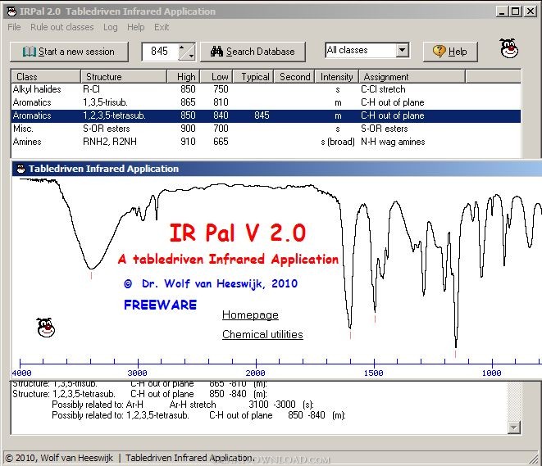Viewport: 542px width, 466px height.
Task: Select the Misc. S-OR esters row
Action: 266,129
